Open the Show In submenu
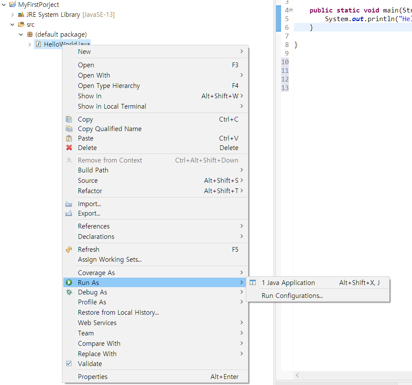Screen dimensions: 412x385 [155, 96]
